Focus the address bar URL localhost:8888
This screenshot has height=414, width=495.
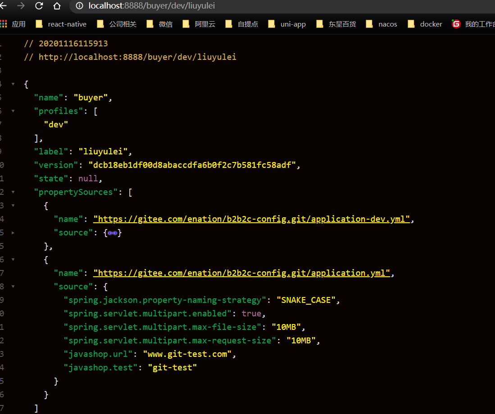click(x=151, y=6)
